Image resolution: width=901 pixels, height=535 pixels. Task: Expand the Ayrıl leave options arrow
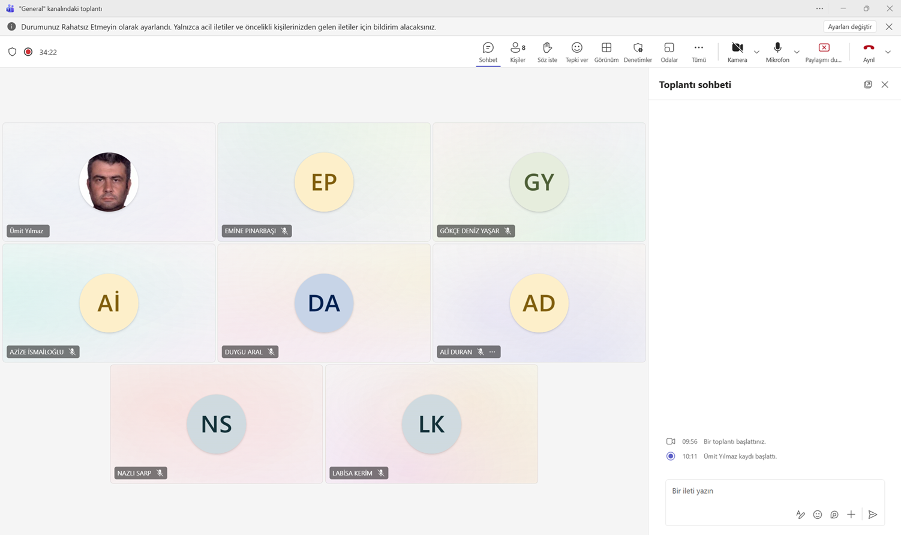click(888, 52)
